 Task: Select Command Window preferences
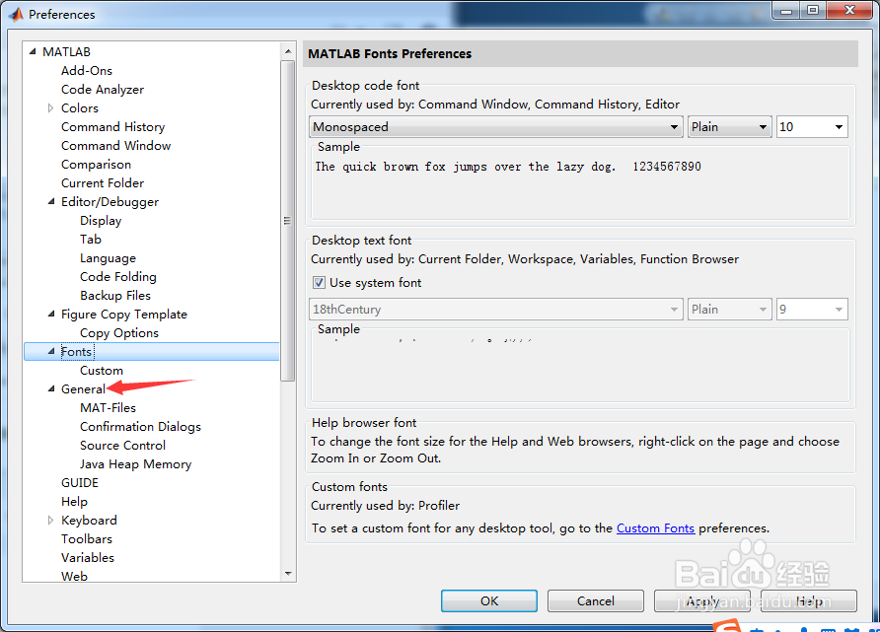coord(115,145)
